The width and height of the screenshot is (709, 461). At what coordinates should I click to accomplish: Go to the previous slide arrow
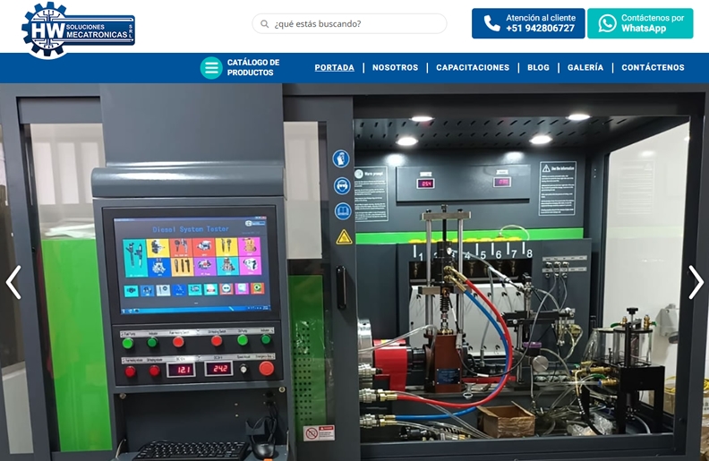click(x=13, y=282)
